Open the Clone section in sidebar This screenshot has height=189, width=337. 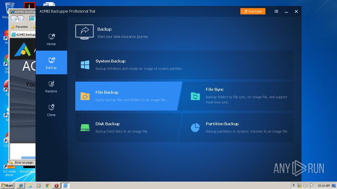(x=51, y=110)
